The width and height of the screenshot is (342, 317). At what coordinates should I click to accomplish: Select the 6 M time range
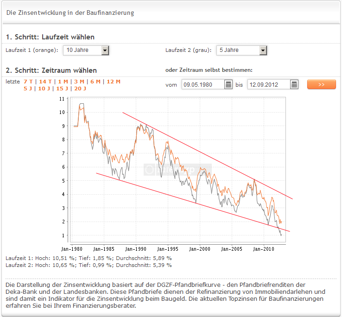[x=95, y=82]
